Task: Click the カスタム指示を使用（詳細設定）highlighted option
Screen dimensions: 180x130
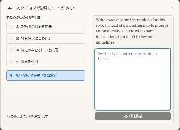Action: tap(46, 76)
